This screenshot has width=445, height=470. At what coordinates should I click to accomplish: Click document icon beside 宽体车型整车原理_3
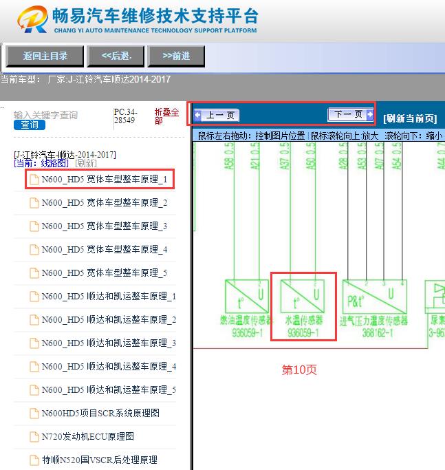click(34, 226)
